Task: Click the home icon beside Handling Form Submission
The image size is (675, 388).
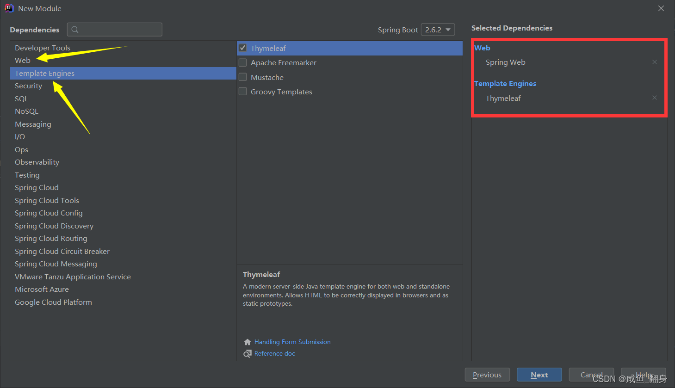Action: pyautogui.click(x=248, y=342)
